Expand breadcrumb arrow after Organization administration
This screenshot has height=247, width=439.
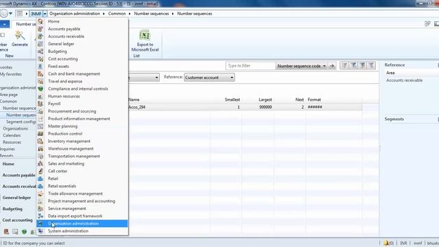pos(104,14)
